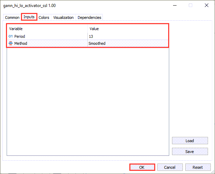Viewport: 215px width, 174px height.
Task: Open the Visualization tab
Action: 63,18
